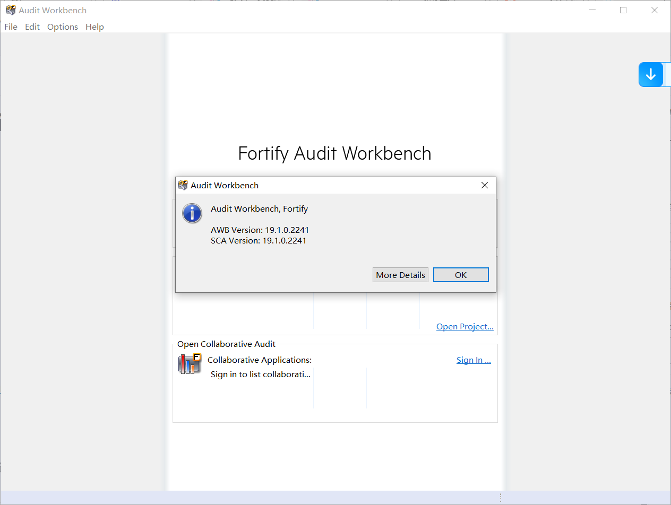Select the AWB Version: 19.1.0.2241 text
The image size is (671, 505).
pyautogui.click(x=260, y=230)
